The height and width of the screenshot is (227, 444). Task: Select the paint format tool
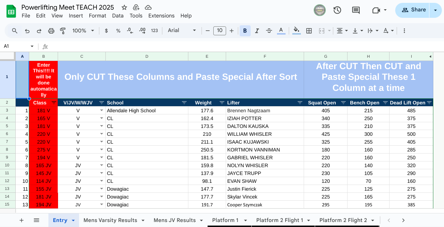coord(63,31)
